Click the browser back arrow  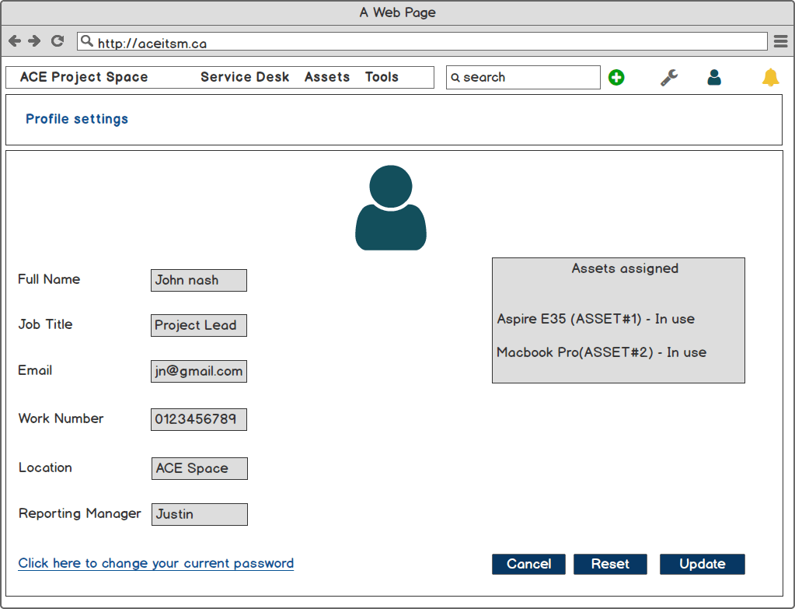(15, 41)
